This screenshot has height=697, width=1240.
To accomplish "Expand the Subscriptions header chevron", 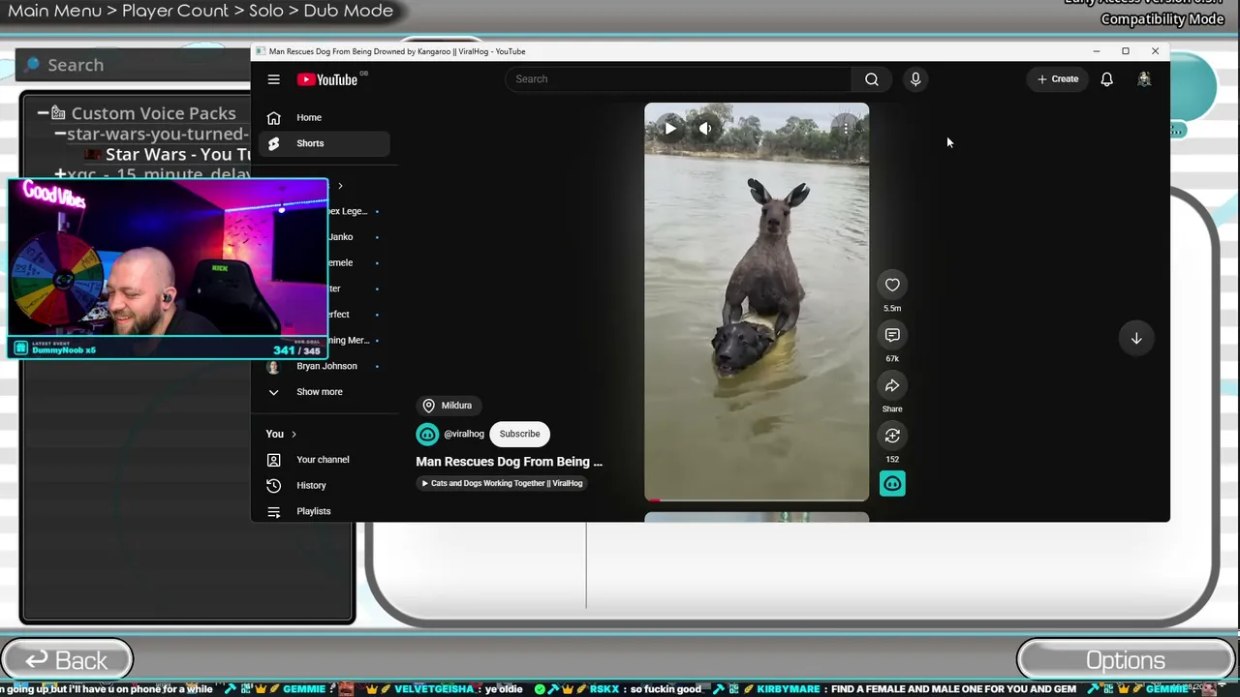I will click(x=340, y=186).
